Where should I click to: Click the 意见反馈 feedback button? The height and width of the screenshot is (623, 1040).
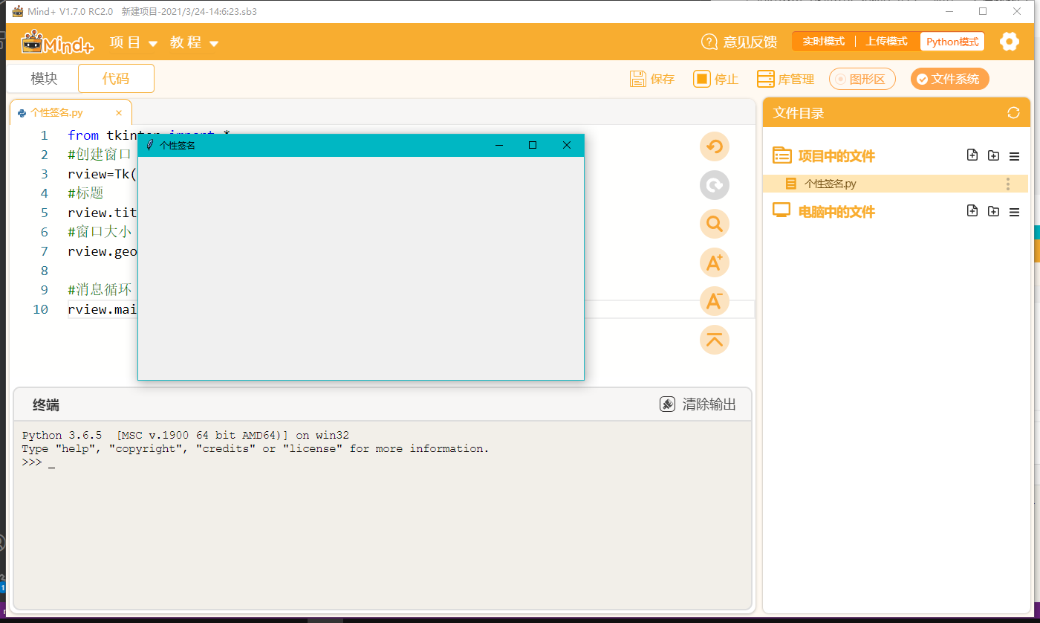pyautogui.click(x=739, y=42)
